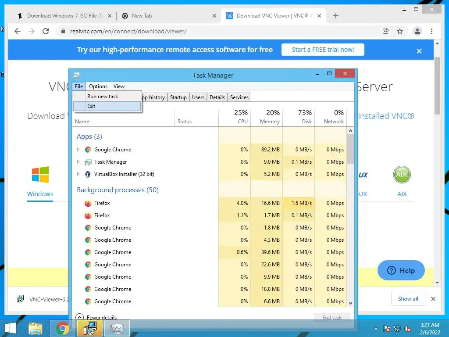Reload the realvnc page
This screenshot has width=449, height=337.
pos(46,31)
